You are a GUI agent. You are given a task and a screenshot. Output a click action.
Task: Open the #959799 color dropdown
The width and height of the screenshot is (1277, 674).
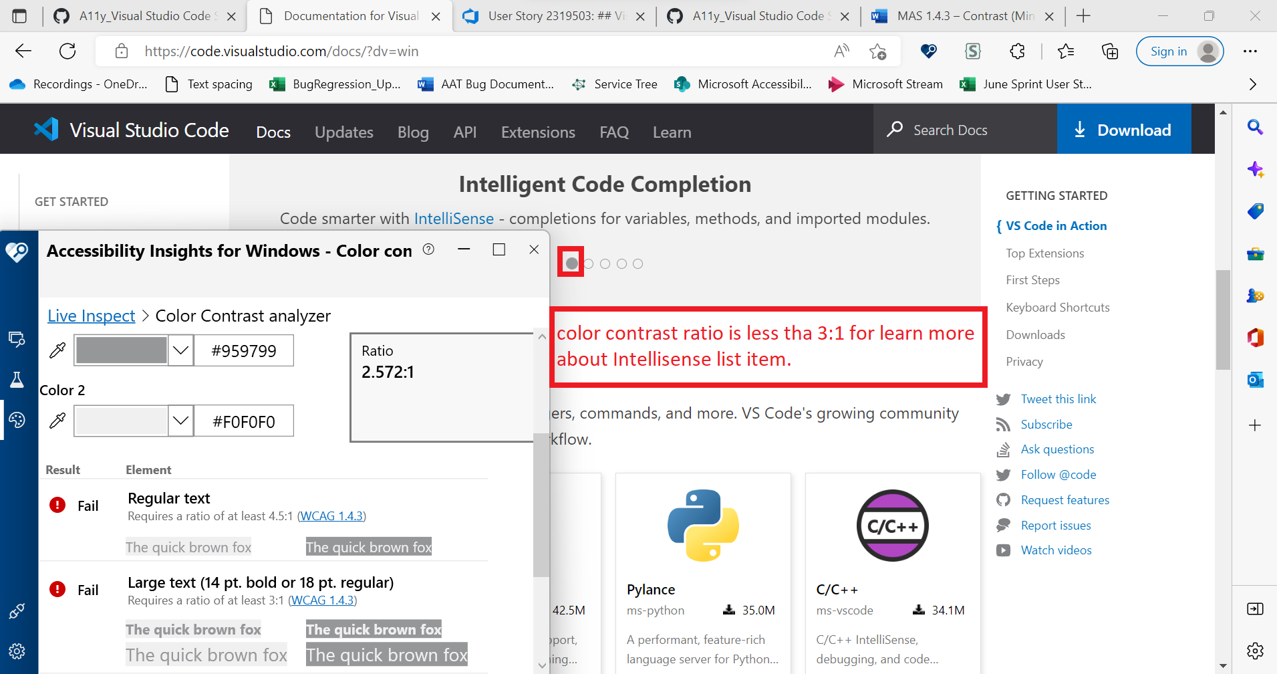coord(180,350)
